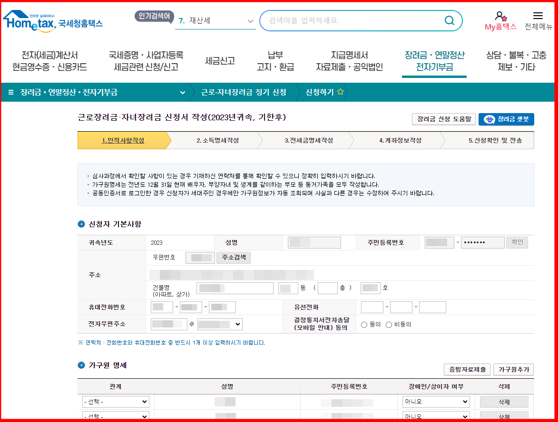Select the 비동의 radio button
Viewport: 558px width, 422px height.
point(389,325)
